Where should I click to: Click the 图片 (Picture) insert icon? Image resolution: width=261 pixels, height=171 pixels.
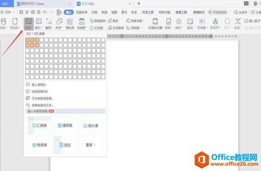(39, 23)
